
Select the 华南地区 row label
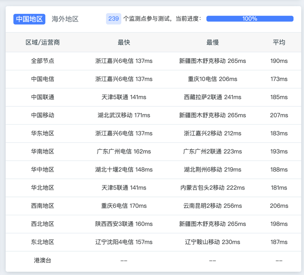pos(43,151)
